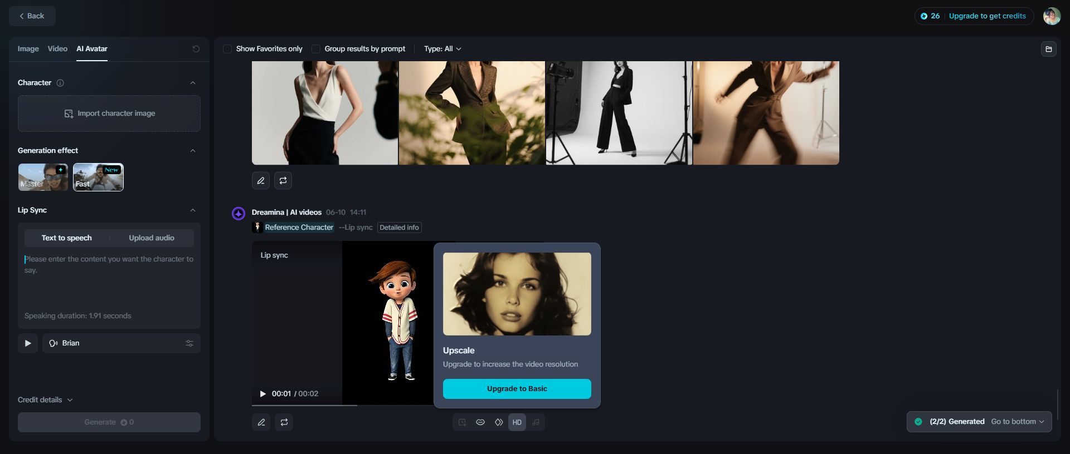
Task: Click Upgrade to get credits link
Action: point(987,16)
